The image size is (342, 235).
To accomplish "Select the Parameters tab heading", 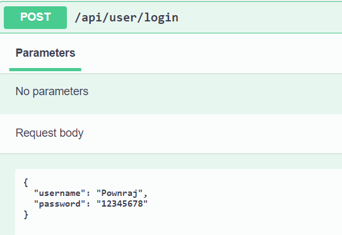I will (x=45, y=53).
